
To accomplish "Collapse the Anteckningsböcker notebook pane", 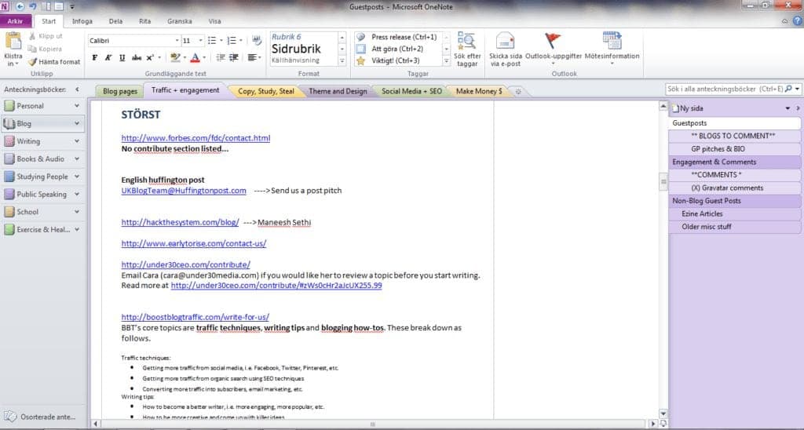I will [x=77, y=89].
